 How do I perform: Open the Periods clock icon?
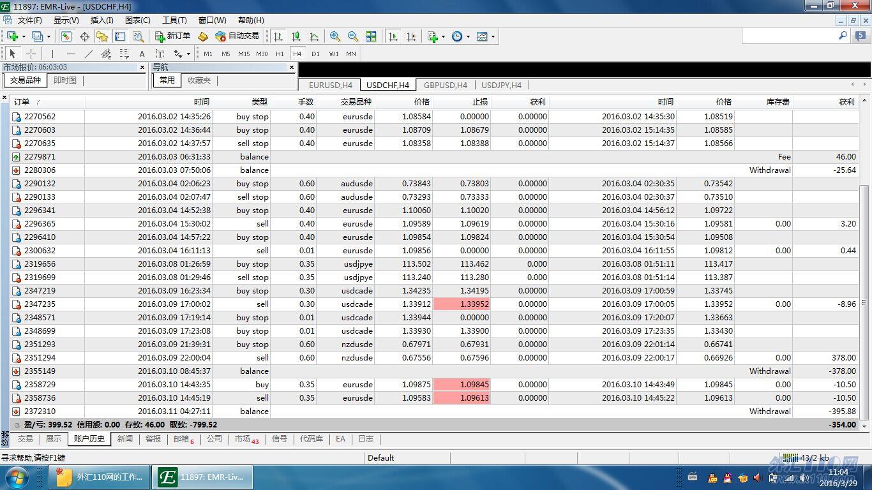[x=457, y=36]
